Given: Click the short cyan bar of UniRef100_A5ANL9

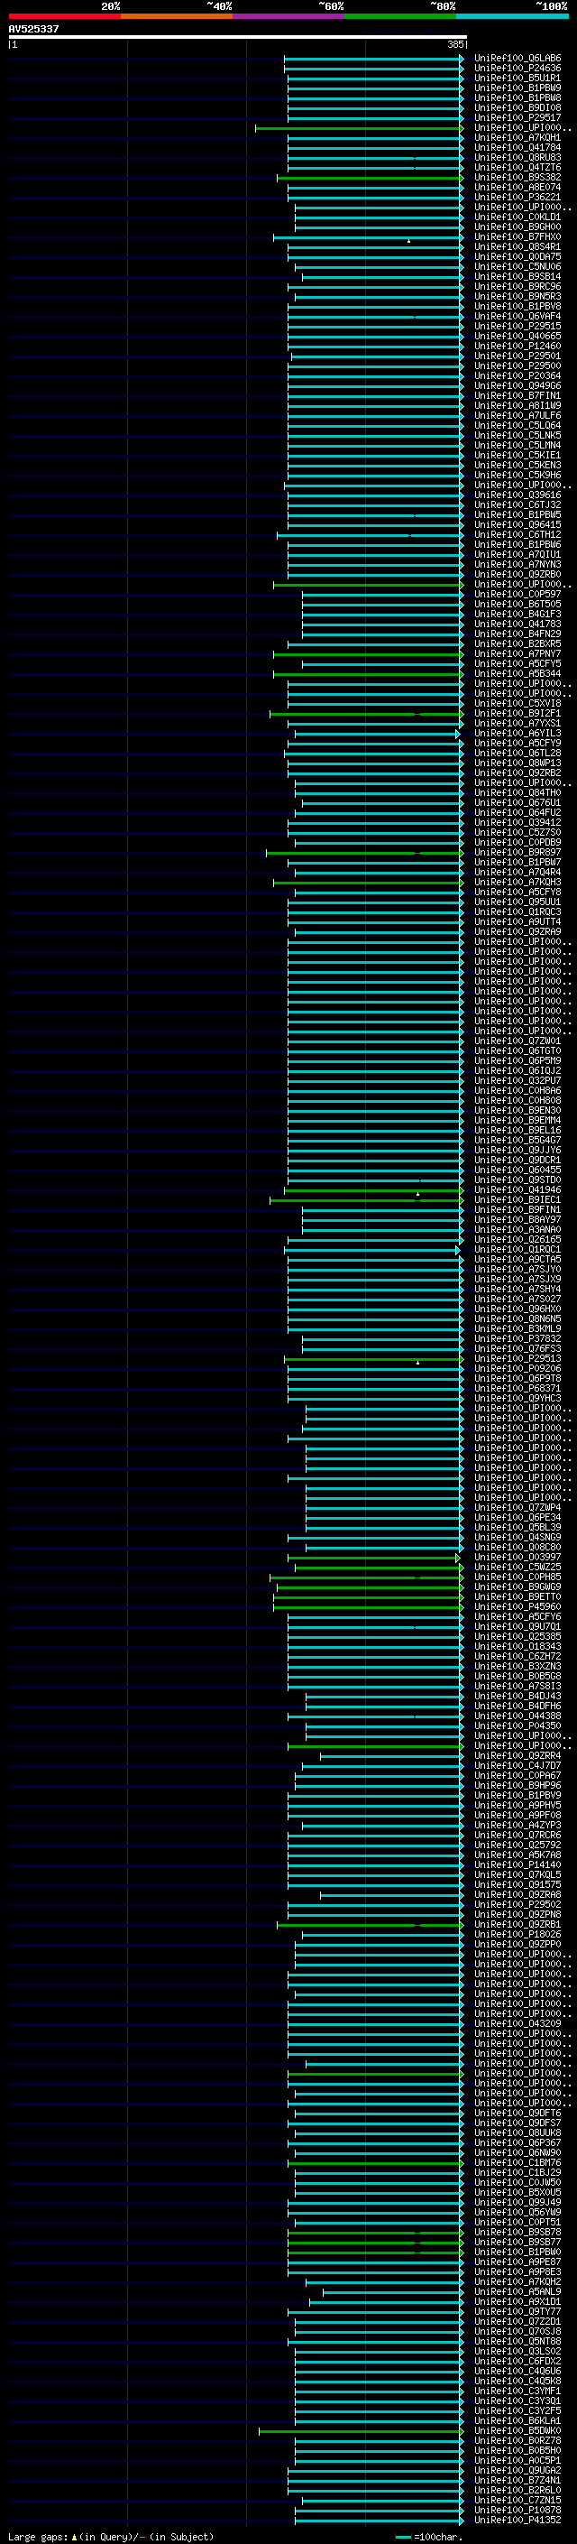Looking at the screenshot, I should point(392,2292).
